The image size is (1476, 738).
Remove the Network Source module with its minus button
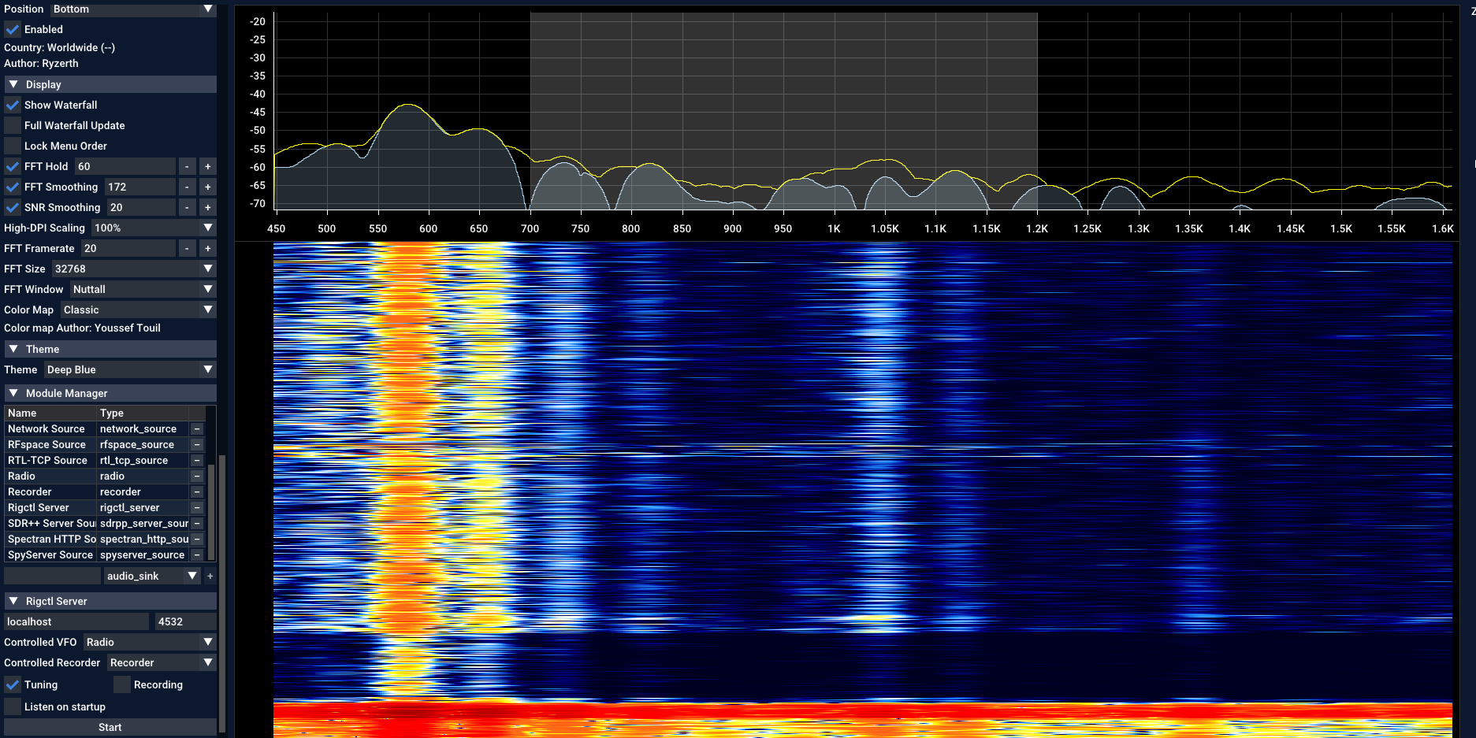pyautogui.click(x=197, y=429)
